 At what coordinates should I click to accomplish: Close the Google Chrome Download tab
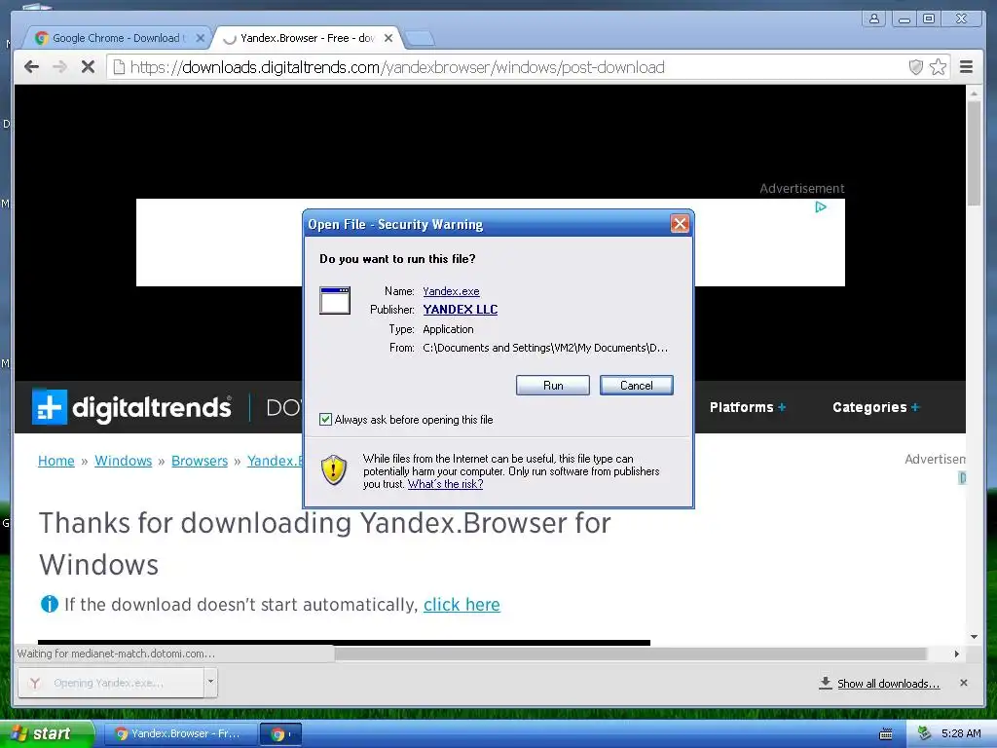tap(200, 38)
